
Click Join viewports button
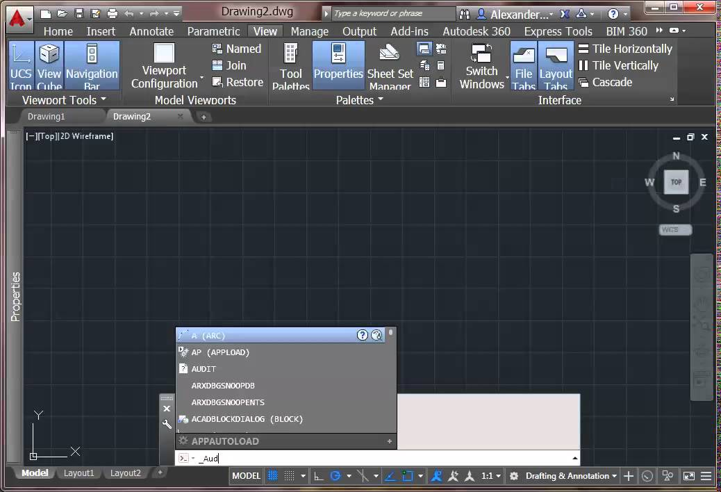point(229,66)
